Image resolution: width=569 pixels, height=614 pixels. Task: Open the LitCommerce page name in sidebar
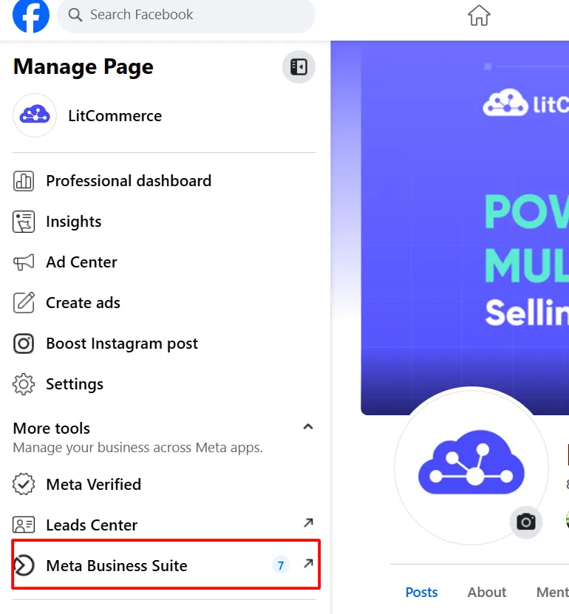click(115, 116)
